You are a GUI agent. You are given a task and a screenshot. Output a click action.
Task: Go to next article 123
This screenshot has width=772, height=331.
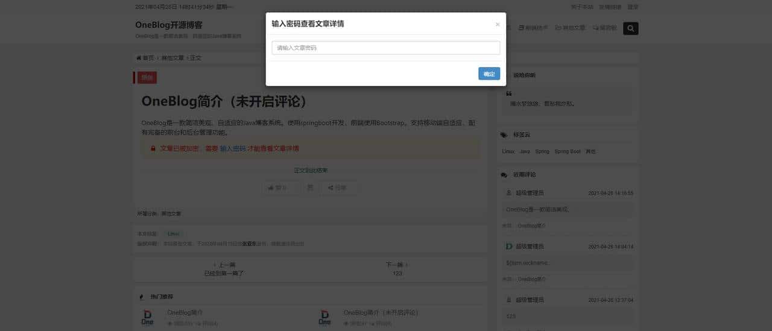(x=397, y=273)
